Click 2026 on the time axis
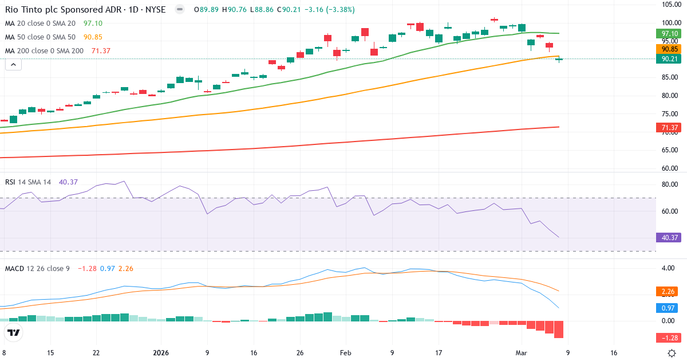The width and height of the screenshot is (687, 361). (x=160, y=354)
